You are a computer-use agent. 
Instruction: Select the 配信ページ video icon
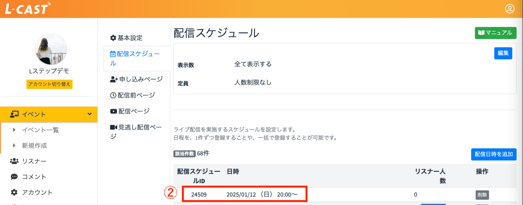click(113, 111)
